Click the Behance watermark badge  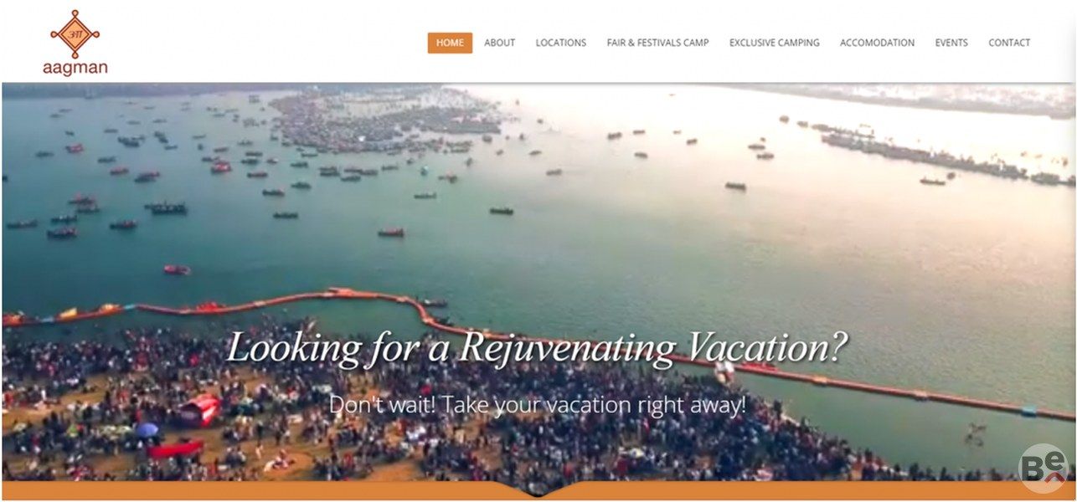(1043, 468)
